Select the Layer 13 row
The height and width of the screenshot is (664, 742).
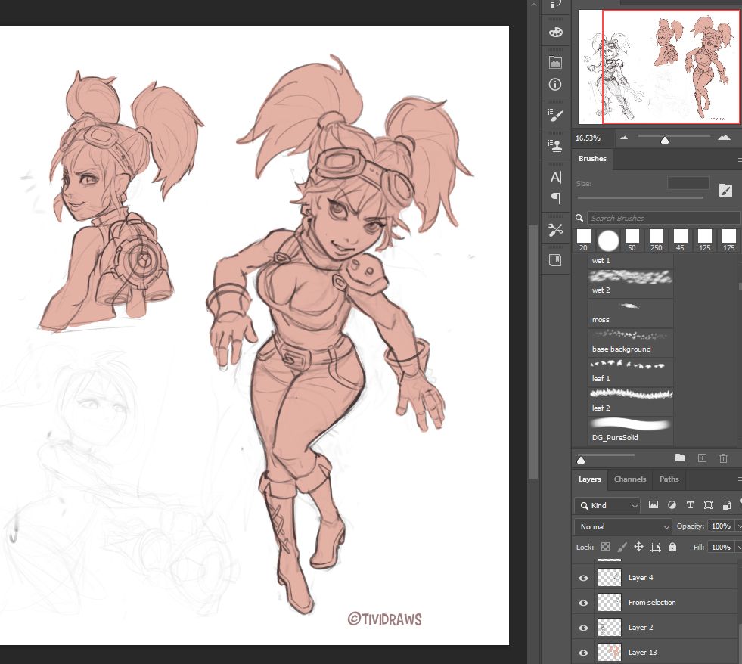657,653
